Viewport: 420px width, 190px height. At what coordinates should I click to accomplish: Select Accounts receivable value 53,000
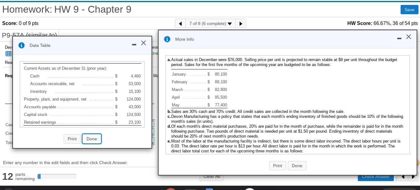(x=135, y=84)
